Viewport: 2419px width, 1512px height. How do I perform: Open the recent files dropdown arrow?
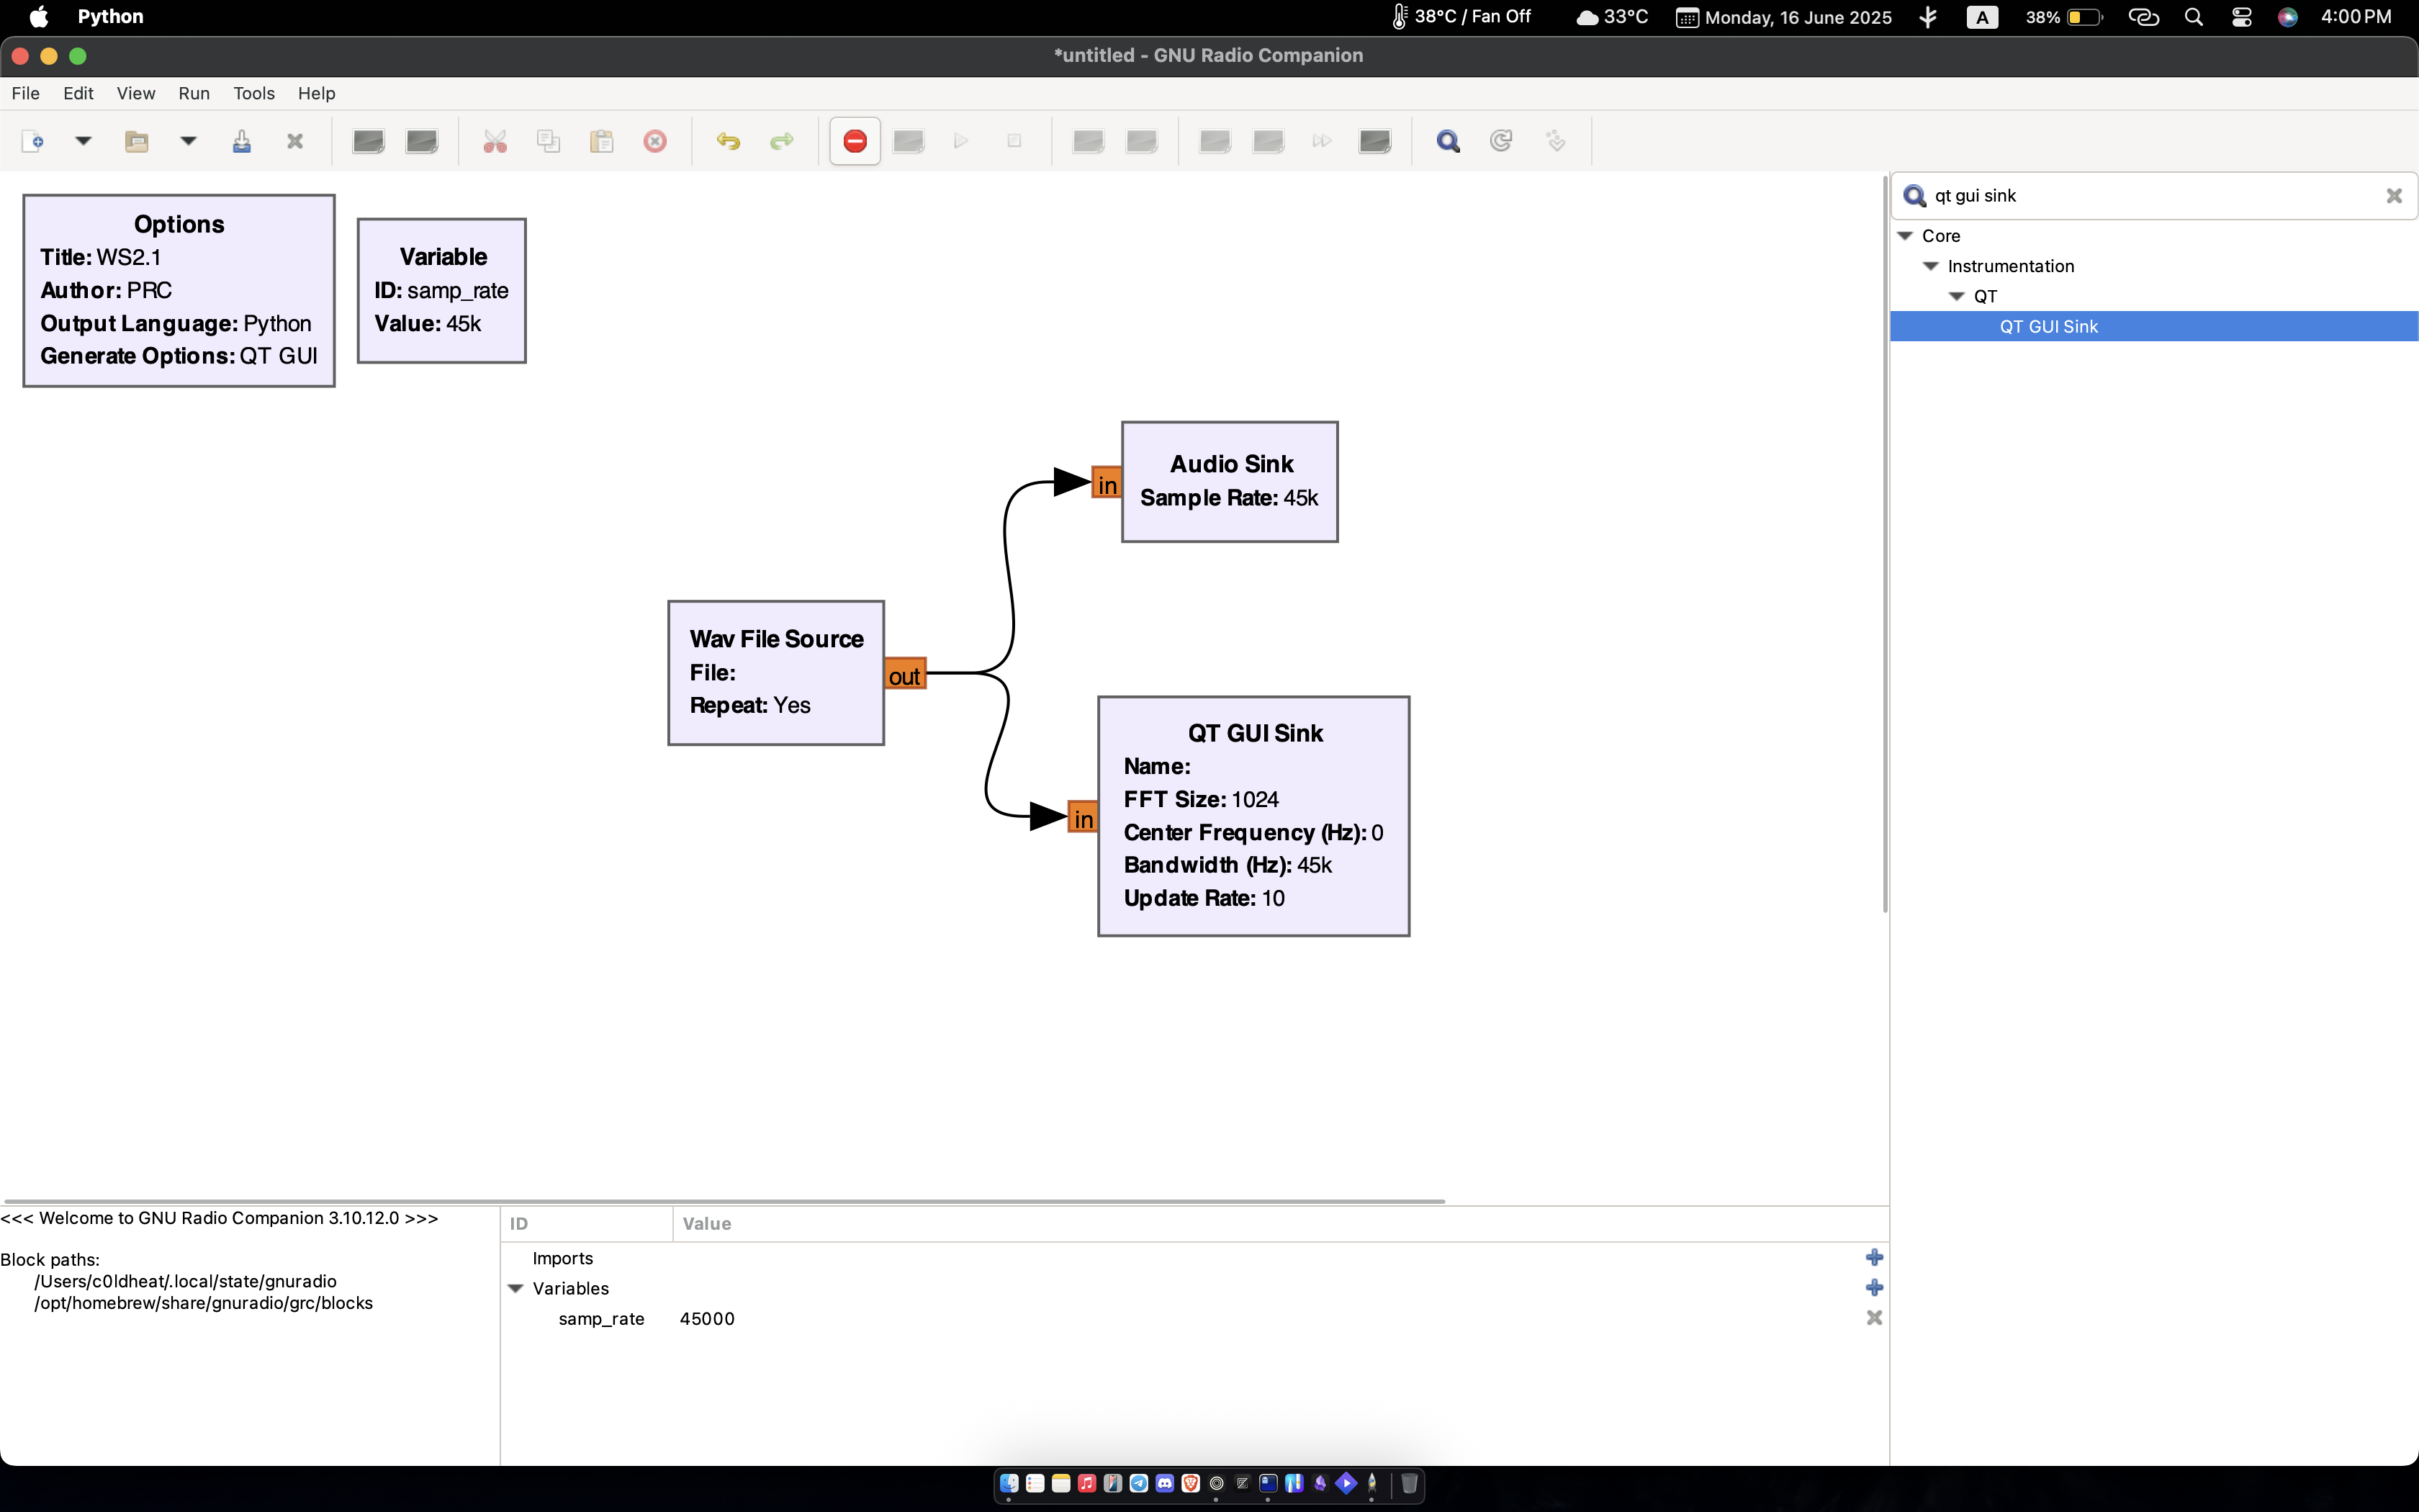pyautogui.click(x=188, y=141)
